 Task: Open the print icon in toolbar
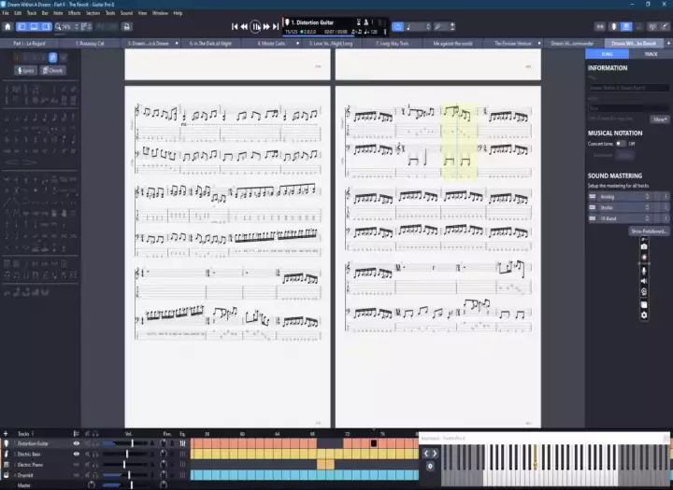point(126,26)
